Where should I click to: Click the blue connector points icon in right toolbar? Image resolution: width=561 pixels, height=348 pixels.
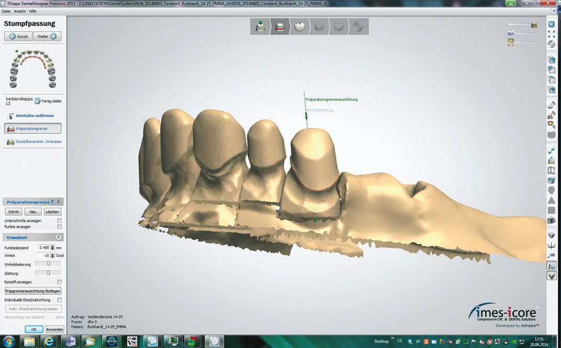pos(552,150)
